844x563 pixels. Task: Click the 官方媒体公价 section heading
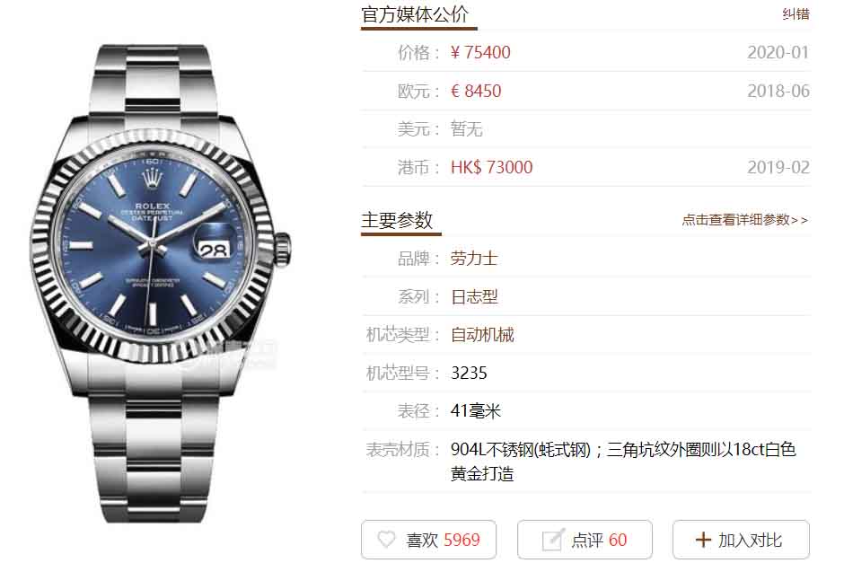tap(415, 14)
